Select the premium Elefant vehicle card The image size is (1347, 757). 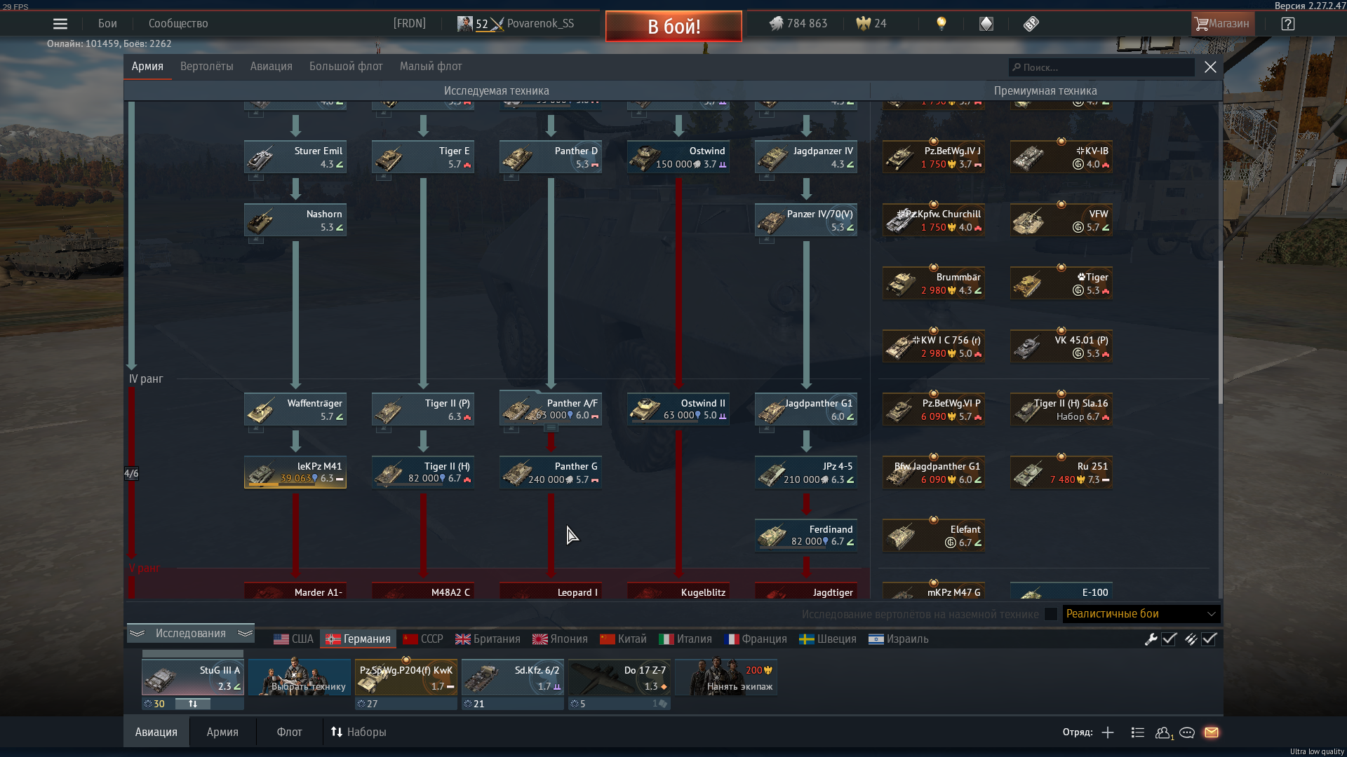(x=934, y=536)
